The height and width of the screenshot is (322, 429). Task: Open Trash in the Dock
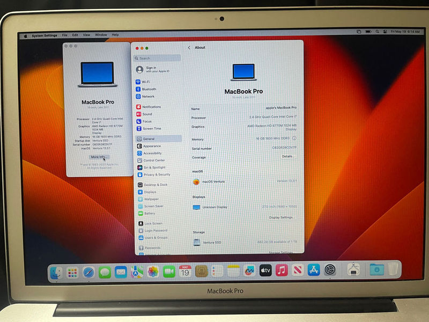pos(393,269)
